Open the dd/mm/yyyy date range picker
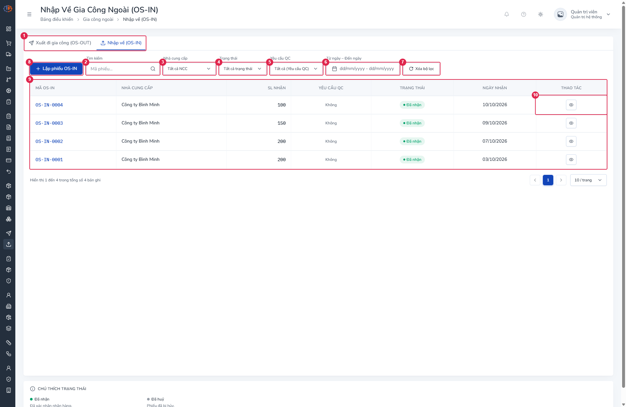 [363, 69]
